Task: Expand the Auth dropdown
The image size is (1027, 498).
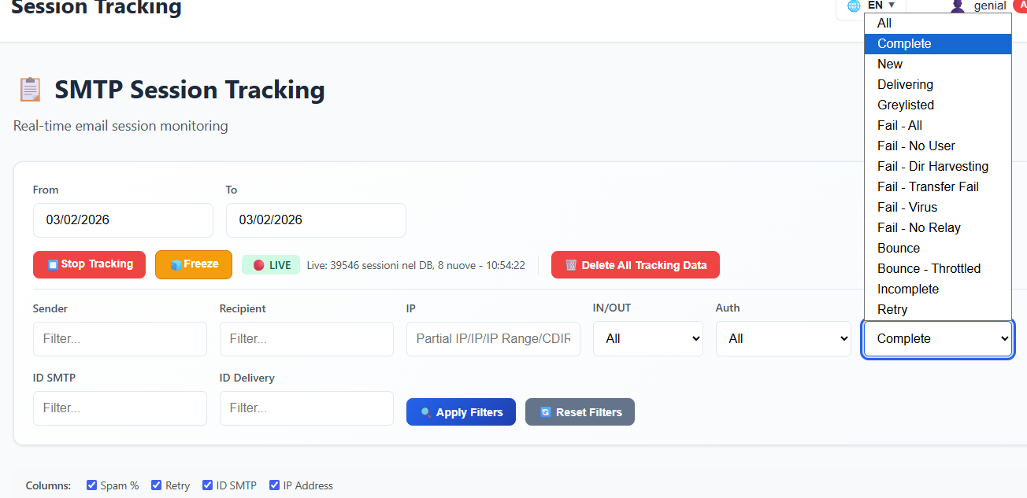Action: (783, 339)
